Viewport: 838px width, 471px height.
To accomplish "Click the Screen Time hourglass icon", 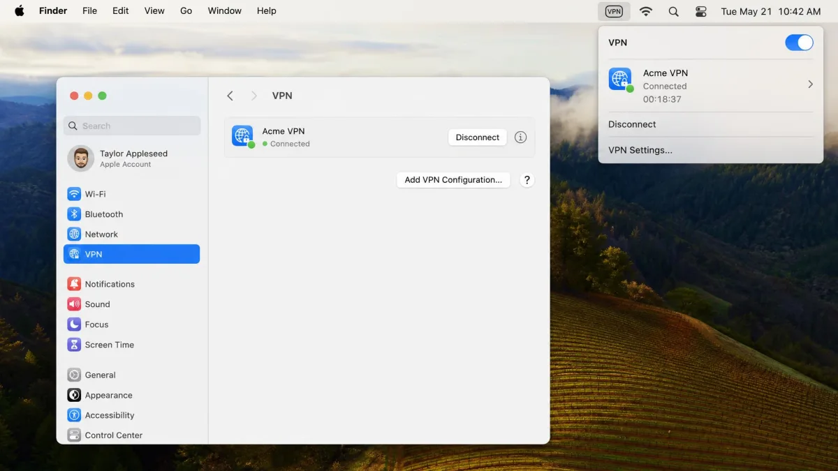I will pos(74,345).
